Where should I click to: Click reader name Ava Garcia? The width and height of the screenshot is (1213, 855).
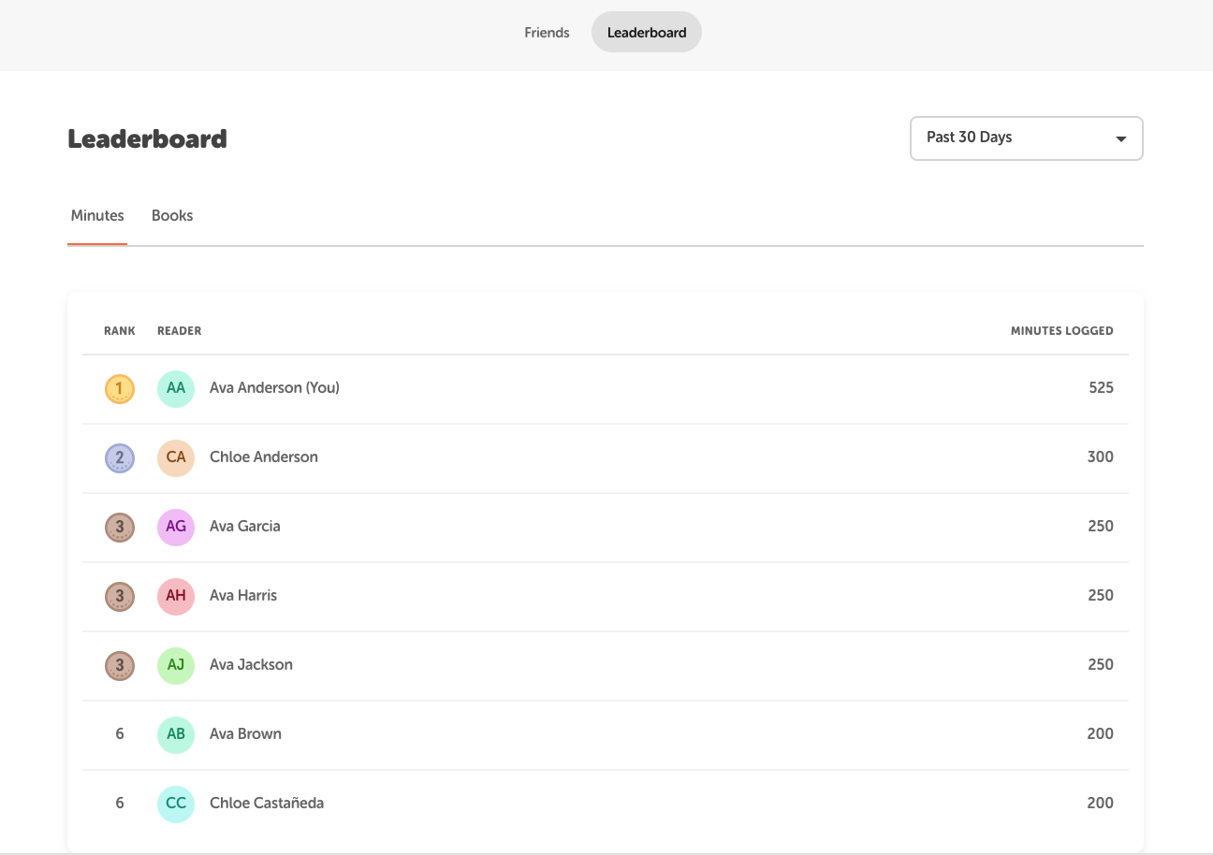(245, 526)
